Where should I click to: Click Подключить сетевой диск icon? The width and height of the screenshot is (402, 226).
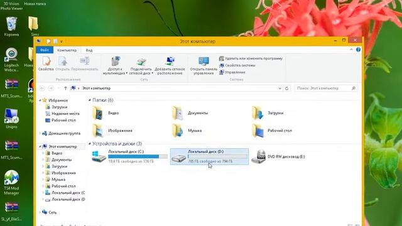pyautogui.click(x=141, y=61)
